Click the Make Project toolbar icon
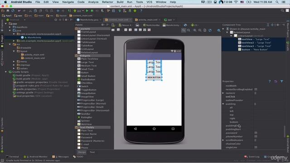Screen dimensions: 290x163 click(x=69, y=11)
